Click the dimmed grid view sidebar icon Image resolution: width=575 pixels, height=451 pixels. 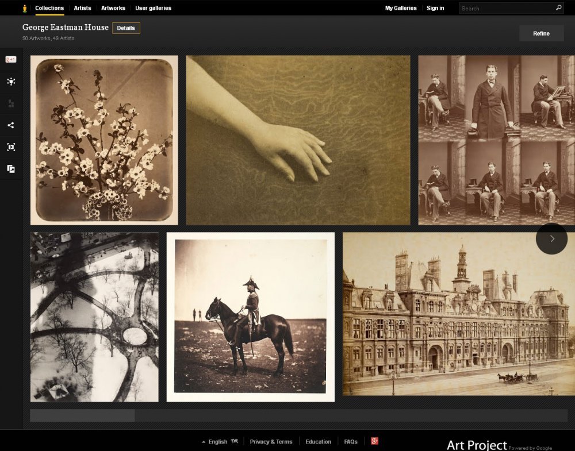pos(11,103)
